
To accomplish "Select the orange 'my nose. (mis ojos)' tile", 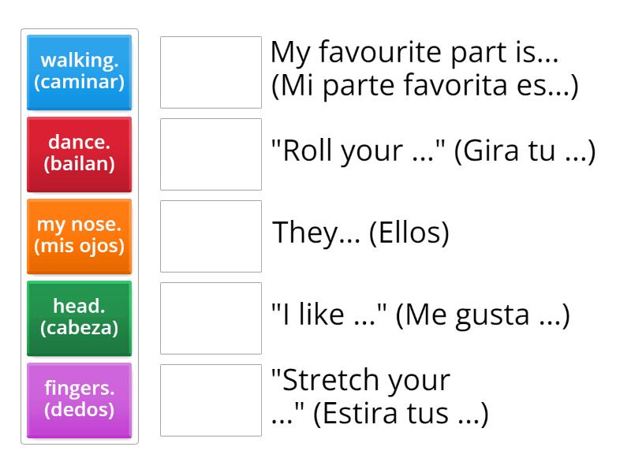I will [79, 236].
